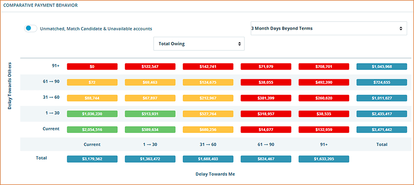Open the $3,471,442 row total
The width and height of the screenshot is (414, 185).
pyautogui.click(x=382, y=129)
